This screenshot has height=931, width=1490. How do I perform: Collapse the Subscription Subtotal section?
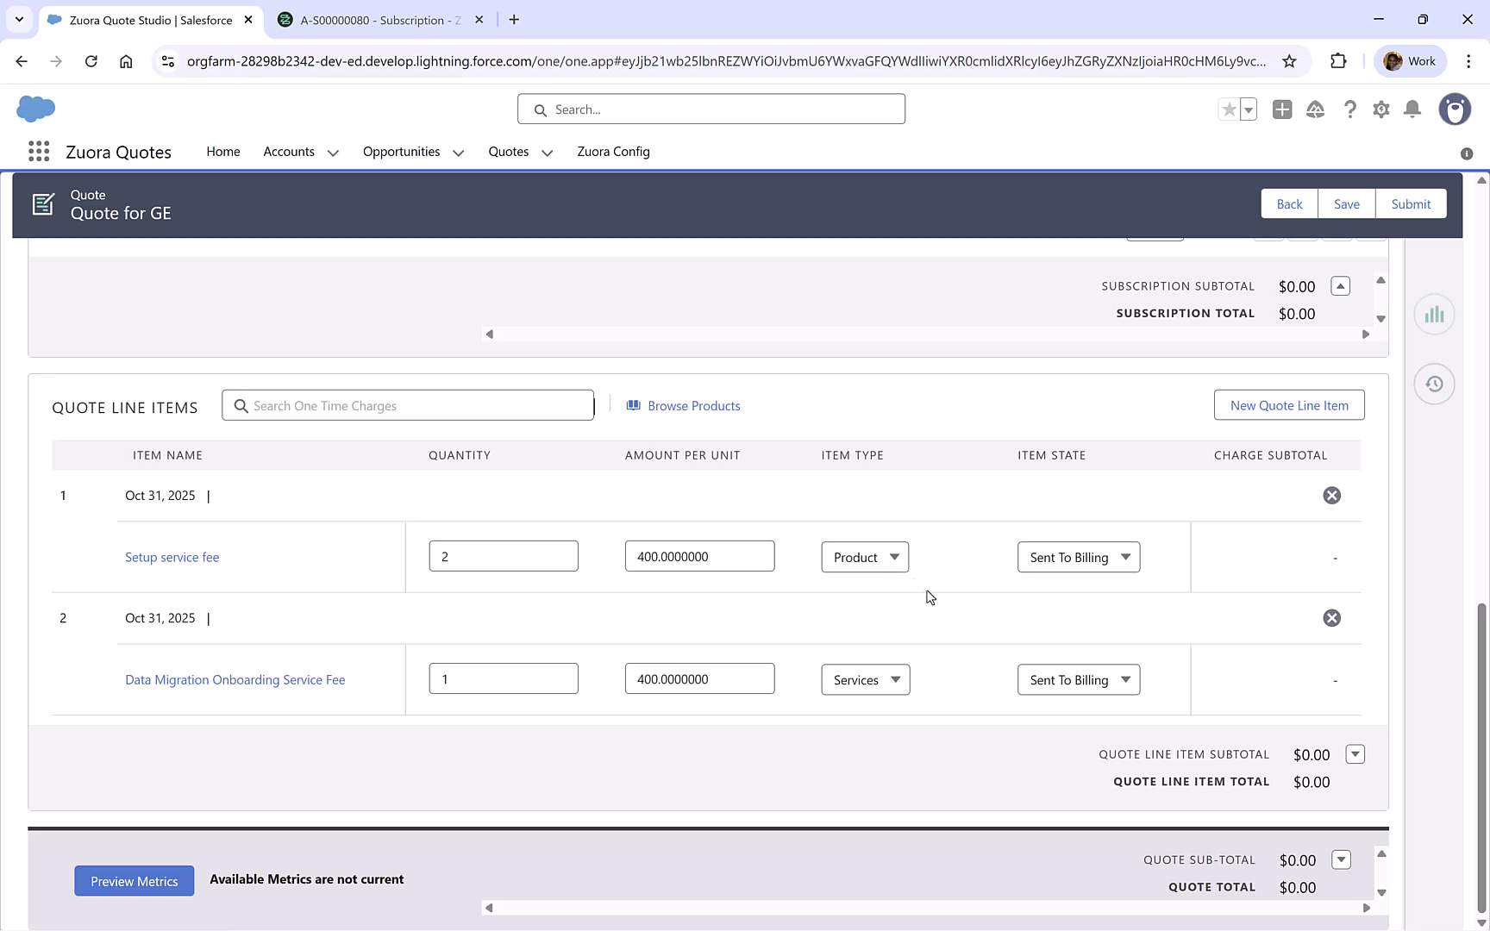[x=1339, y=285]
